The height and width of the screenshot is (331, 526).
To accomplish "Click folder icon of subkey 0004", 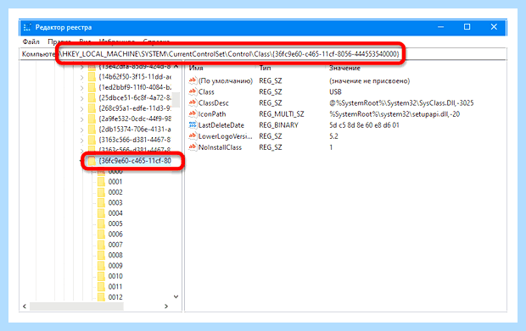I will (101, 213).
